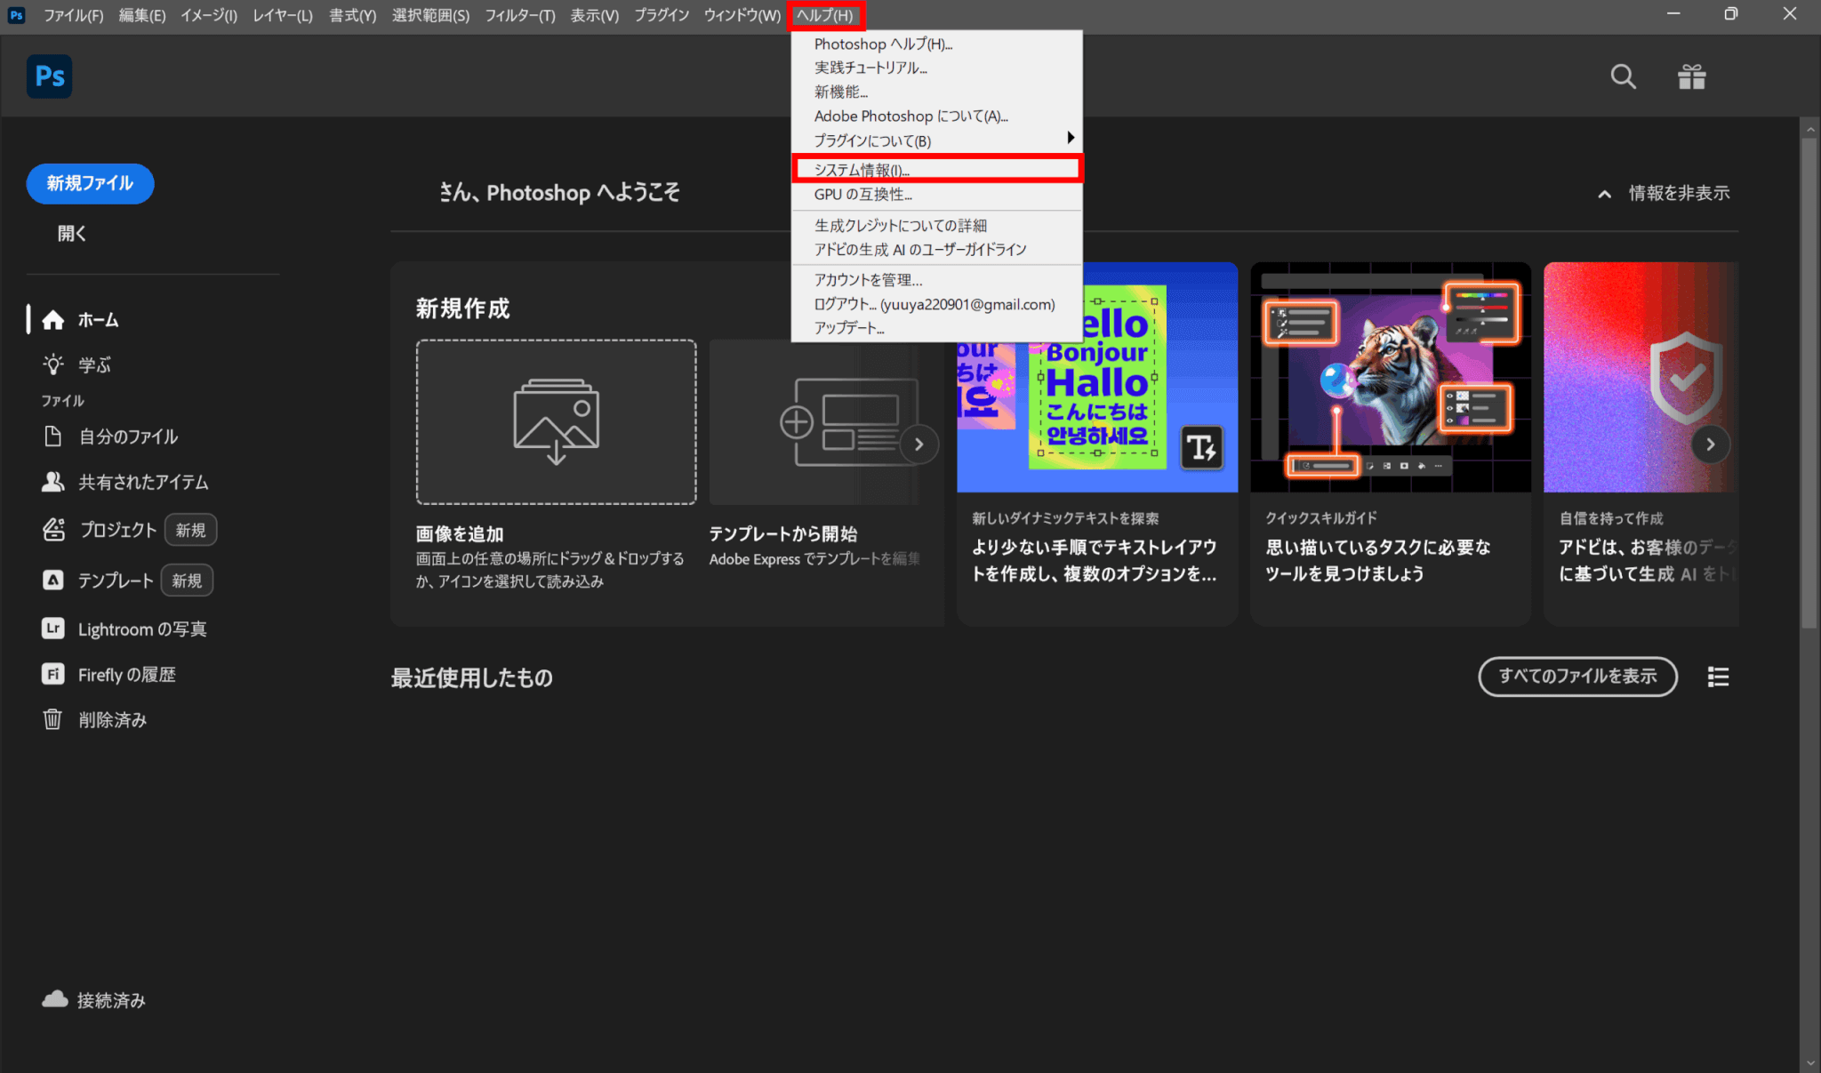This screenshot has height=1073, width=1821.
Task: Click the Photoshop Ps logo icon
Action: pyautogui.click(x=49, y=76)
